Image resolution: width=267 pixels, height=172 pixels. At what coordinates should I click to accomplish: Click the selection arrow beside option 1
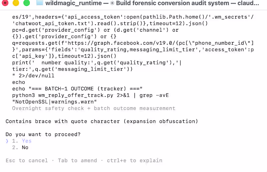(x=7, y=141)
